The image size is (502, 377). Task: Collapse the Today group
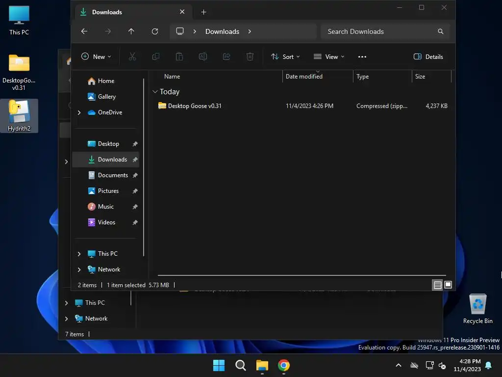click(x=155, y=92)
